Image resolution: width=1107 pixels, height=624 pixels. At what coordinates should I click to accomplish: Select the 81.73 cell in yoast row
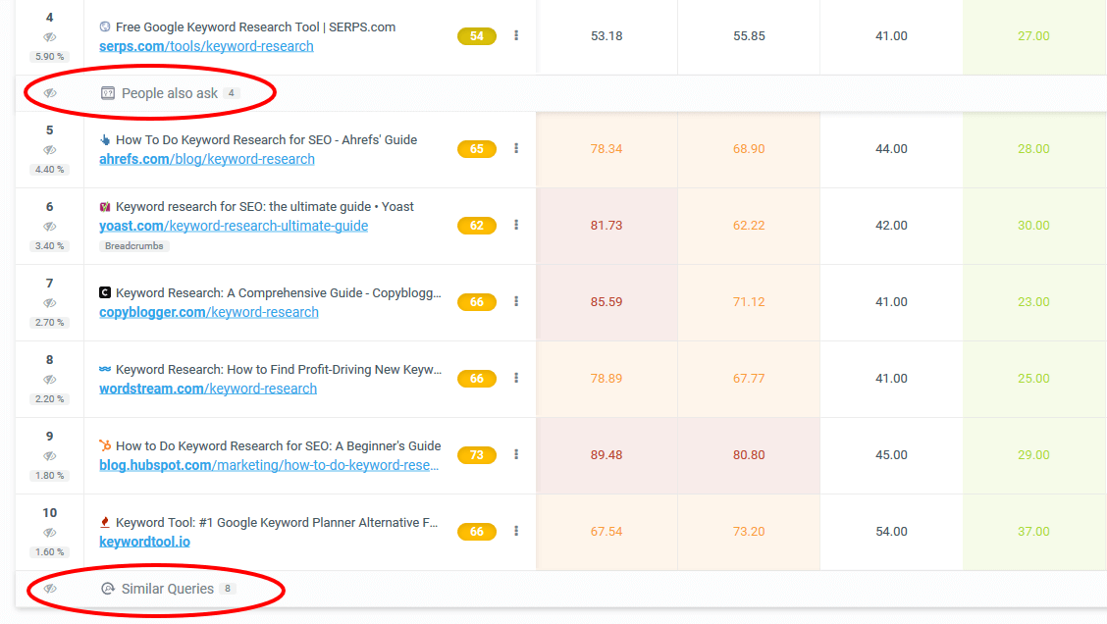(x=606, y=226)
